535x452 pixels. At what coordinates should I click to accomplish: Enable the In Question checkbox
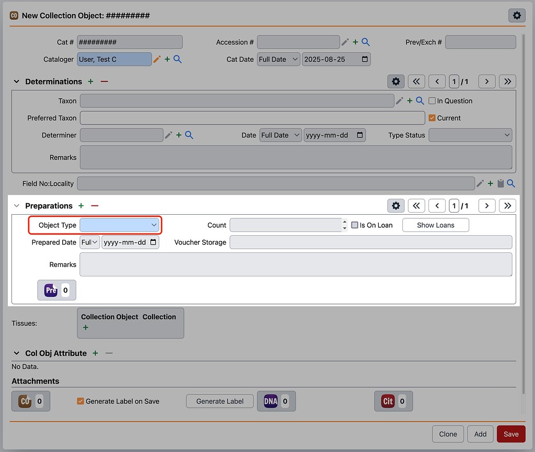coord(433,100)
